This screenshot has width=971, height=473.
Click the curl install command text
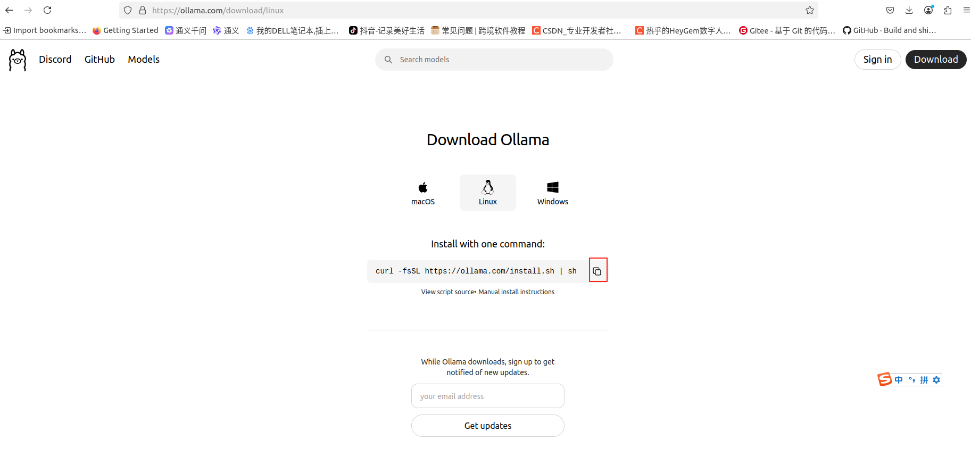[476, 271]
